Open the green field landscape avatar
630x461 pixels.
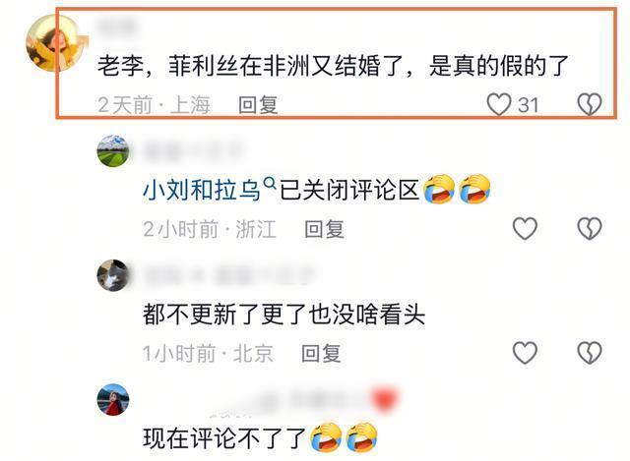pyautogui.click(x=113, y=150)
